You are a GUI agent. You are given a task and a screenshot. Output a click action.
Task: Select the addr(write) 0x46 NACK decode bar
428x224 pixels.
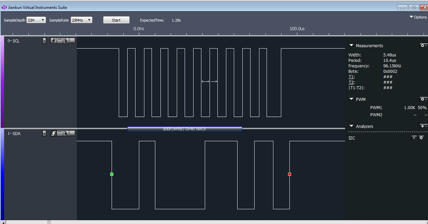[x=185, y=129]
